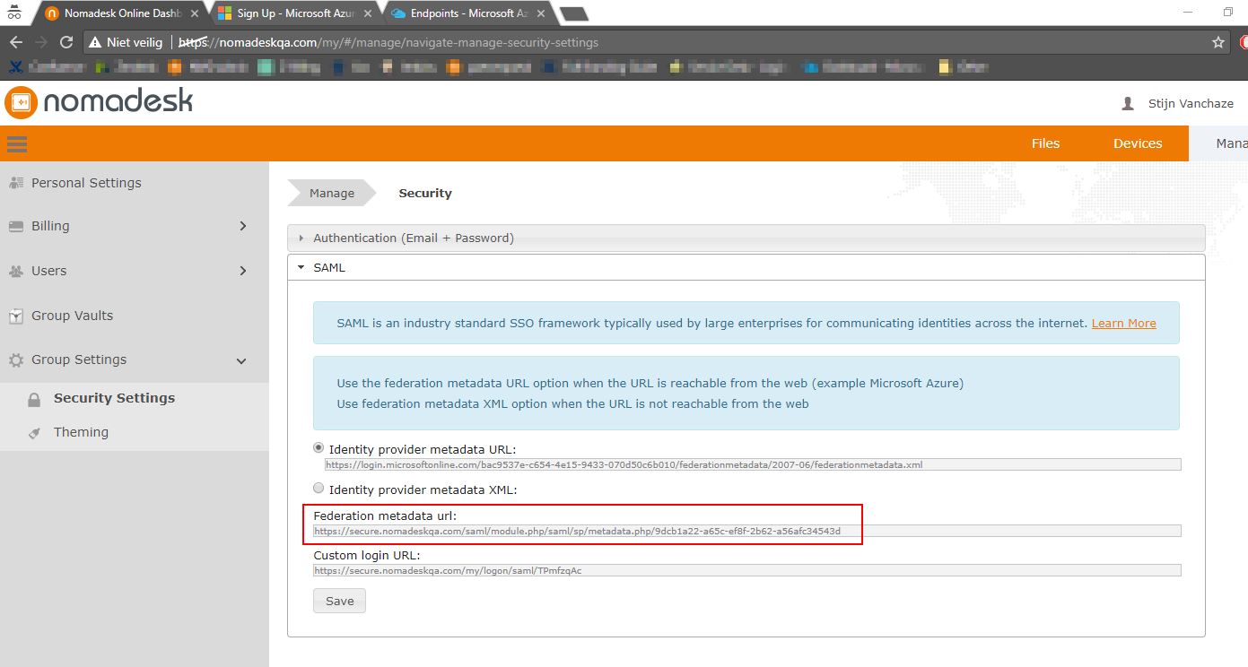This screenshot has height=667, width=1248.
Task: Click the Manage breadcrumb
Action: point(331,193)
